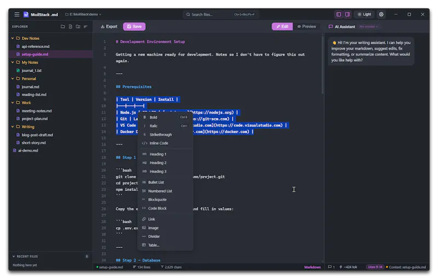
Task: Insert Image from context menu
Action: [165, 228]
